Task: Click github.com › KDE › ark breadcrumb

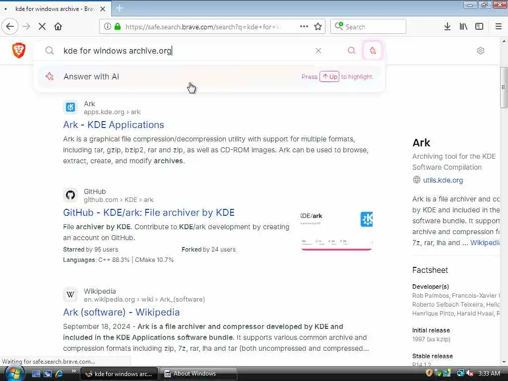Action: pyautogui.click(x=118, y=200)
